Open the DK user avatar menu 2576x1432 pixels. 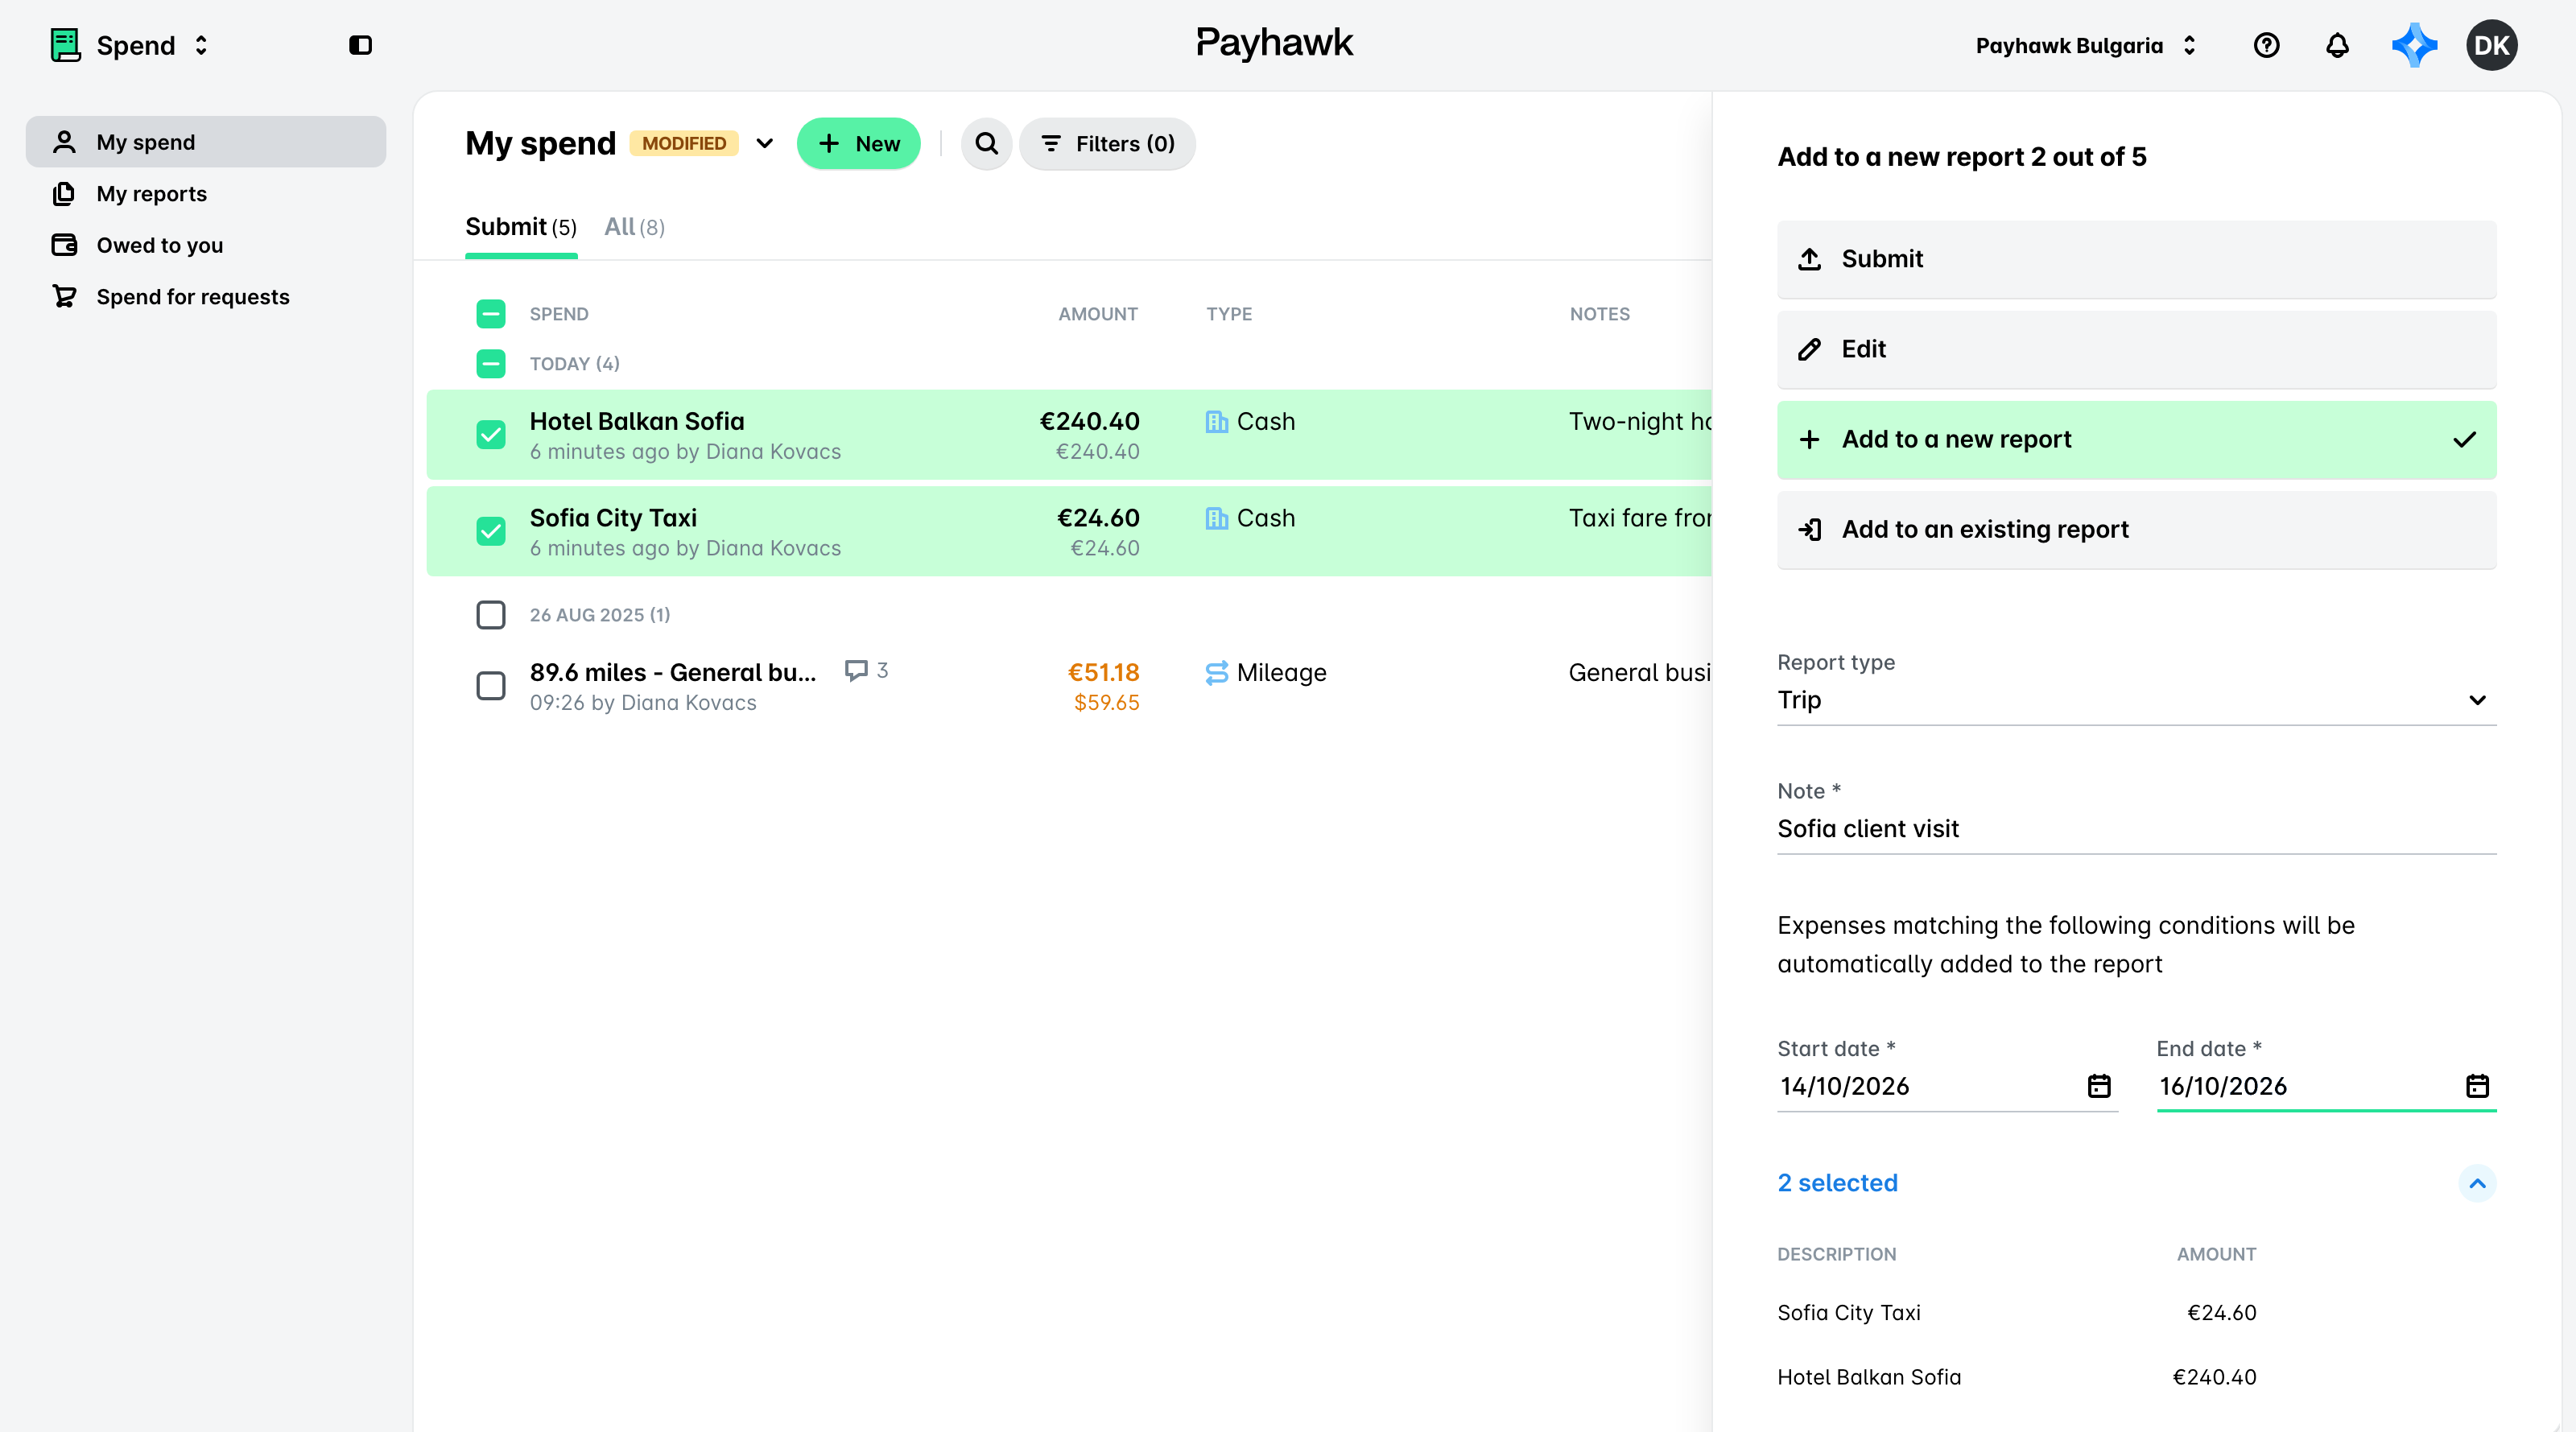(x=2491, y=45)
